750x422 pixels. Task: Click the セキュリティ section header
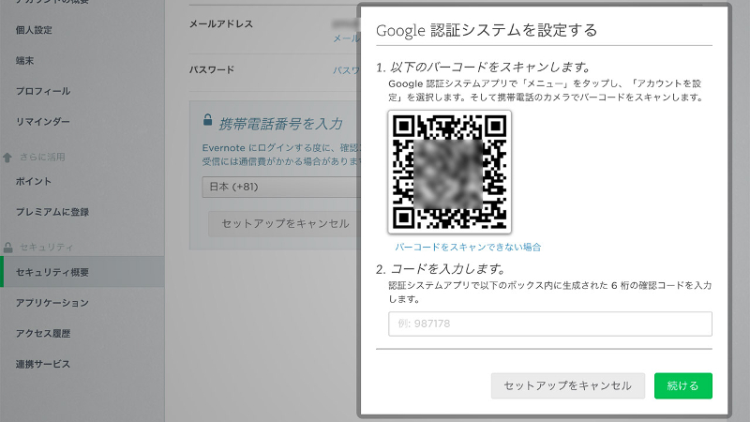tap(46, 248)
